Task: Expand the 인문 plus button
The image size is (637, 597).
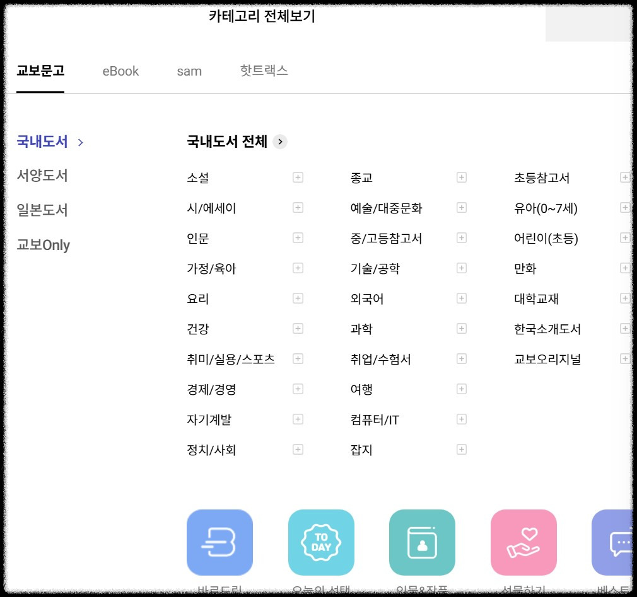Action: [298, 237]
